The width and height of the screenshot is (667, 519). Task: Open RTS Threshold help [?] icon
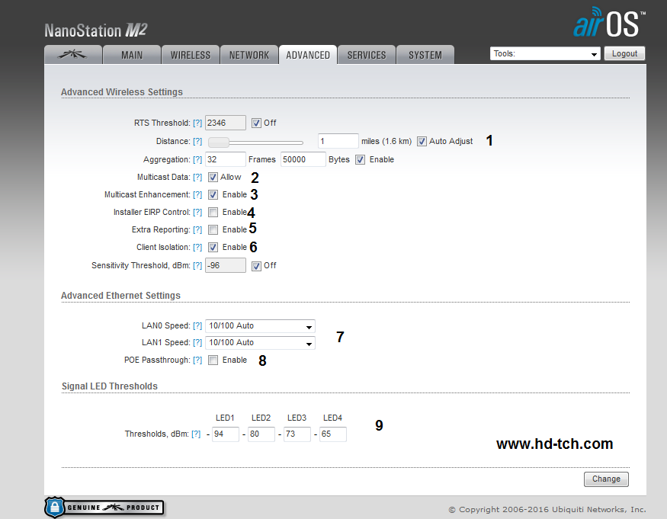click(197, 123)
